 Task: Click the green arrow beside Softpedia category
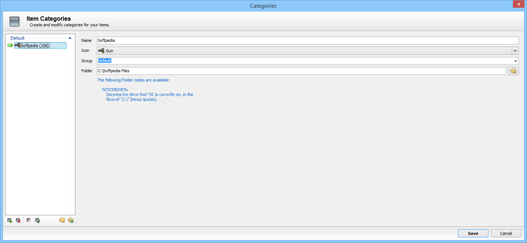click(10, 45)
